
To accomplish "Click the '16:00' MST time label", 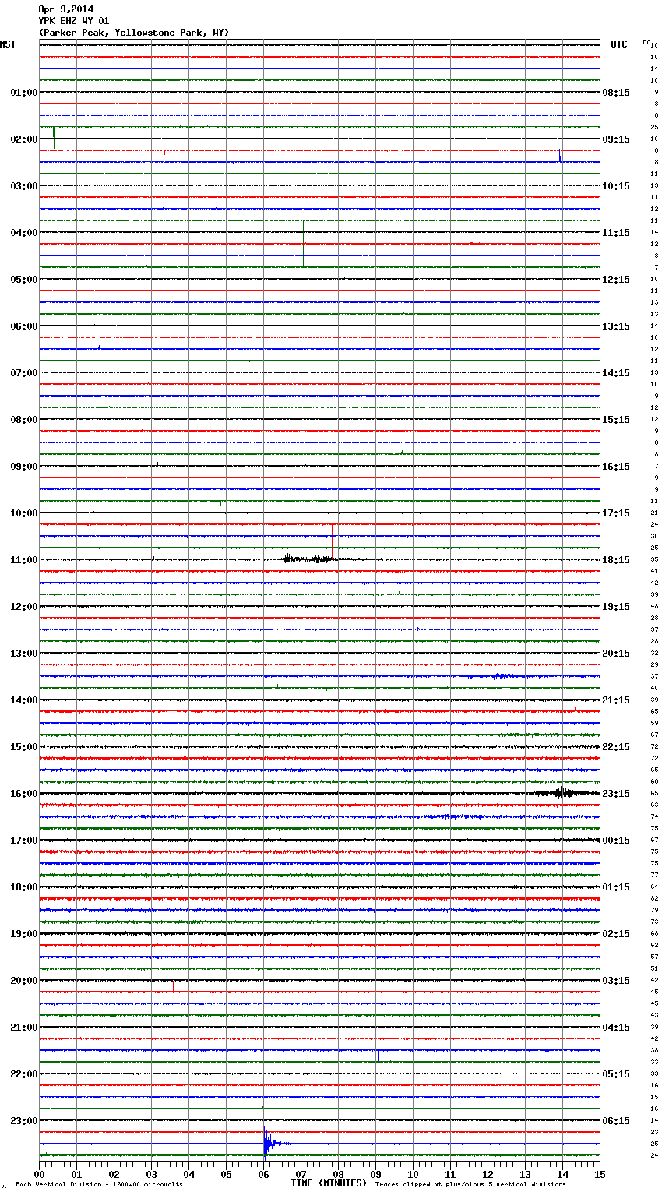I will pyautogui.click(x=24, y=794).
